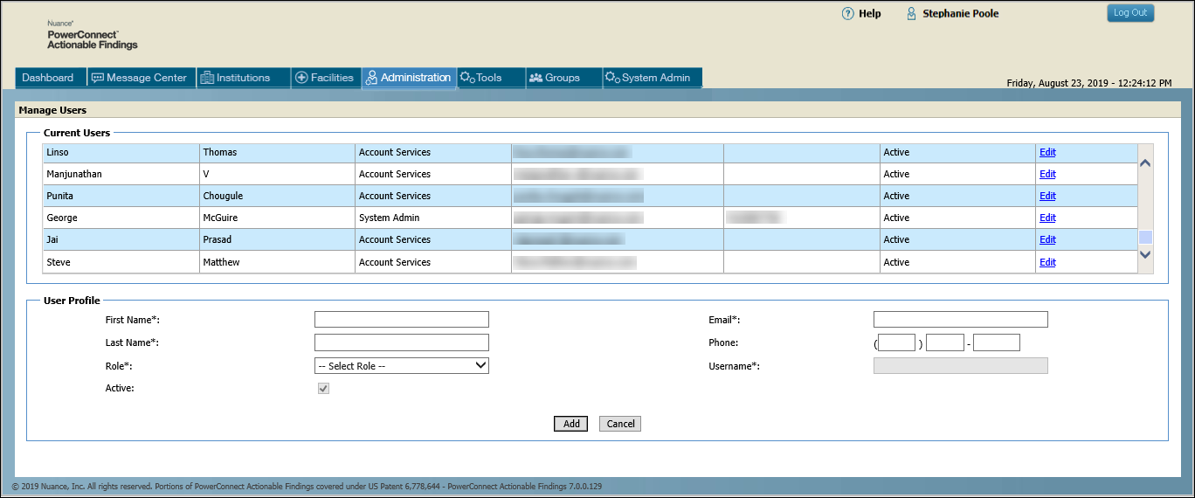Edit the Jai Prasad user

(x=1047, y=239)
